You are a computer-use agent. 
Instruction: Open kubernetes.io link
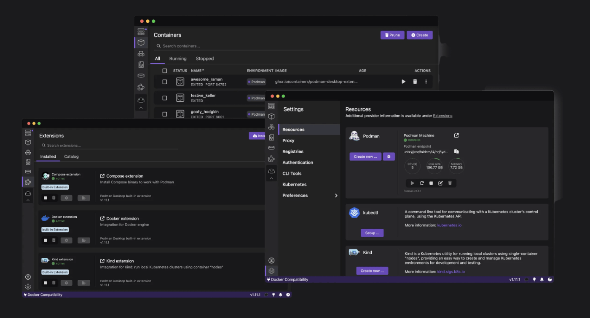coord(449,225)
